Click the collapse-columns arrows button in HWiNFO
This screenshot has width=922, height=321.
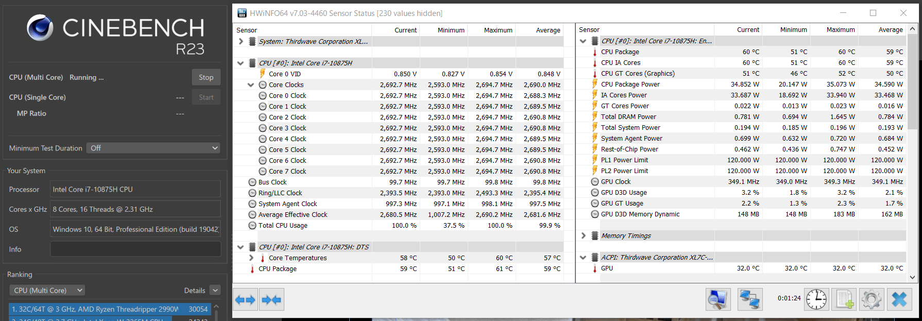271,299
